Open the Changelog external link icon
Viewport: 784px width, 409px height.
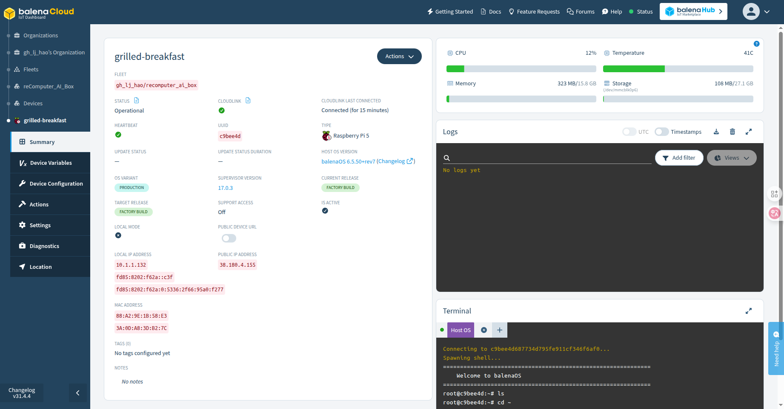point(410,161)
